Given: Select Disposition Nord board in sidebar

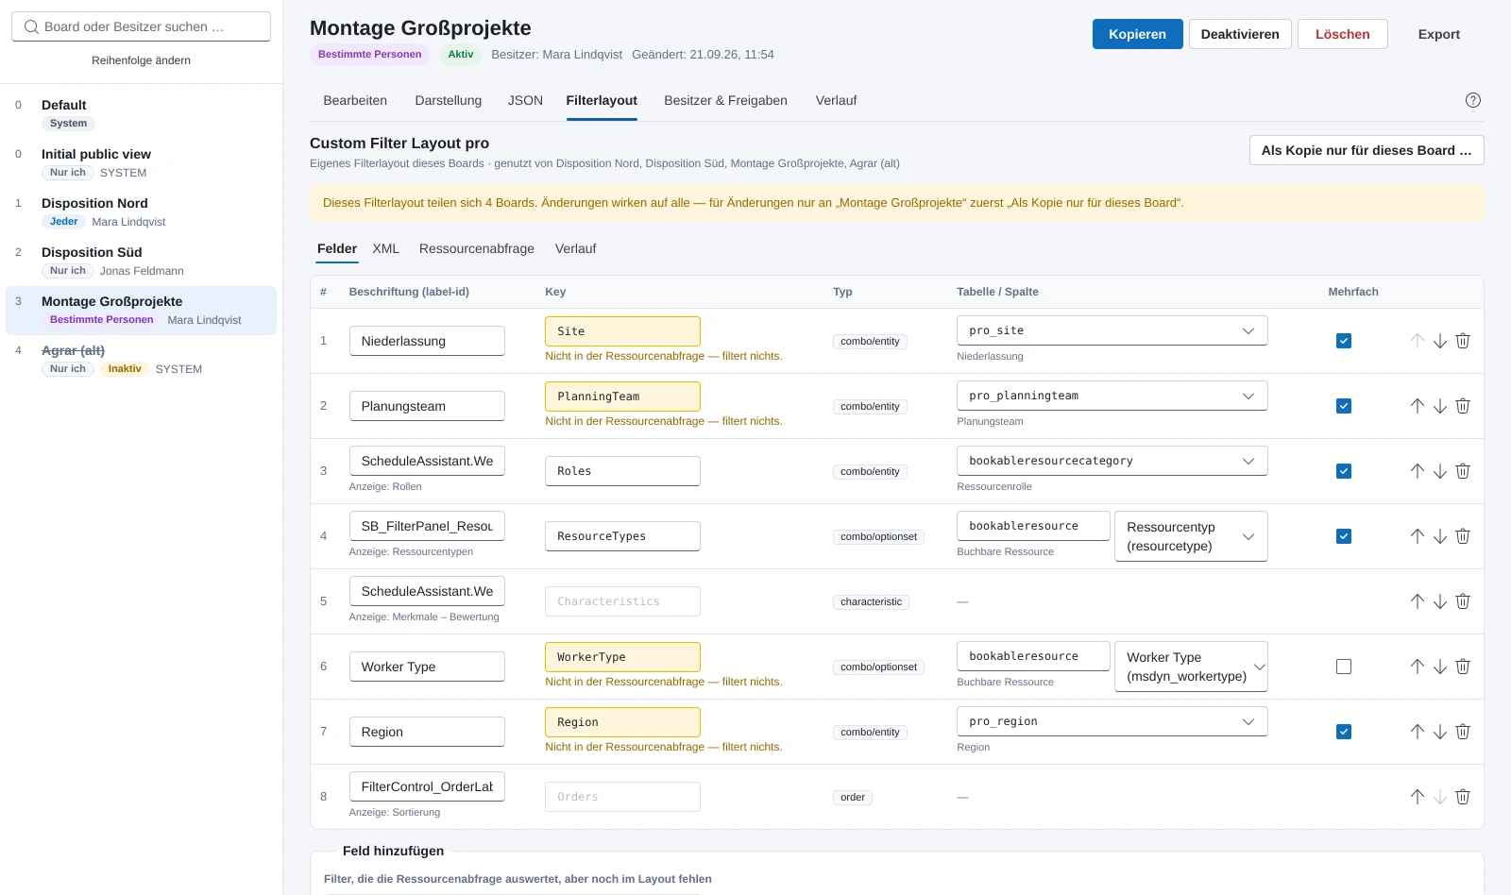Looking at the screenshot, I should click(141, 212).
